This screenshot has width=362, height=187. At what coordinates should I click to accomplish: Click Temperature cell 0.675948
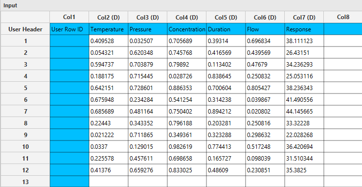(109, 100)
